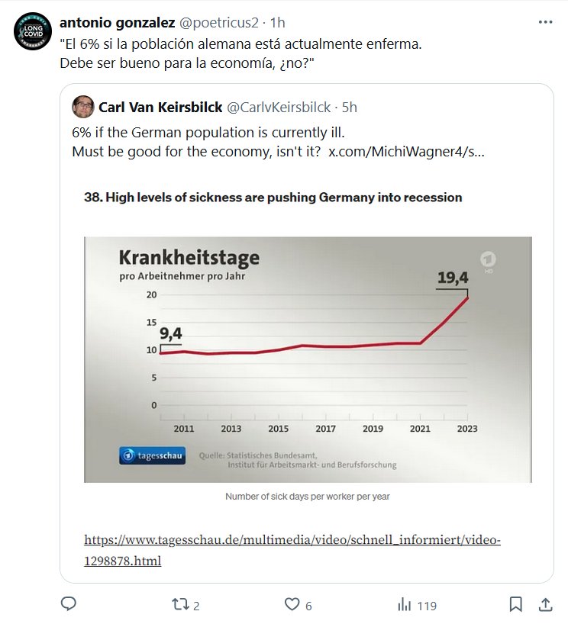Open Carl Van Keirsbilck's profile name
Viewport: 568px width, 624px height.
coord(160,108)
